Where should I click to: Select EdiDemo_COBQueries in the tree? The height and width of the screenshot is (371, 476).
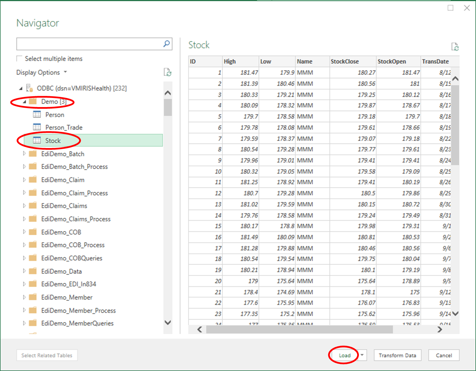[71, 258]
